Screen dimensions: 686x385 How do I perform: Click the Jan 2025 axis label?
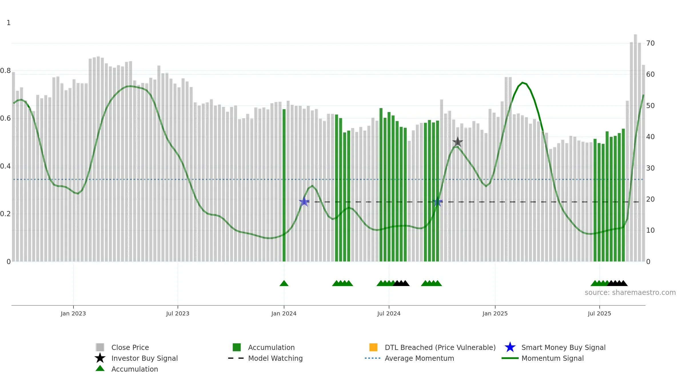pyautogui.click(x=495, y=313)
